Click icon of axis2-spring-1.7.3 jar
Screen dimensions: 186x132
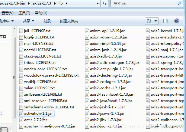(x=148, y=63)
